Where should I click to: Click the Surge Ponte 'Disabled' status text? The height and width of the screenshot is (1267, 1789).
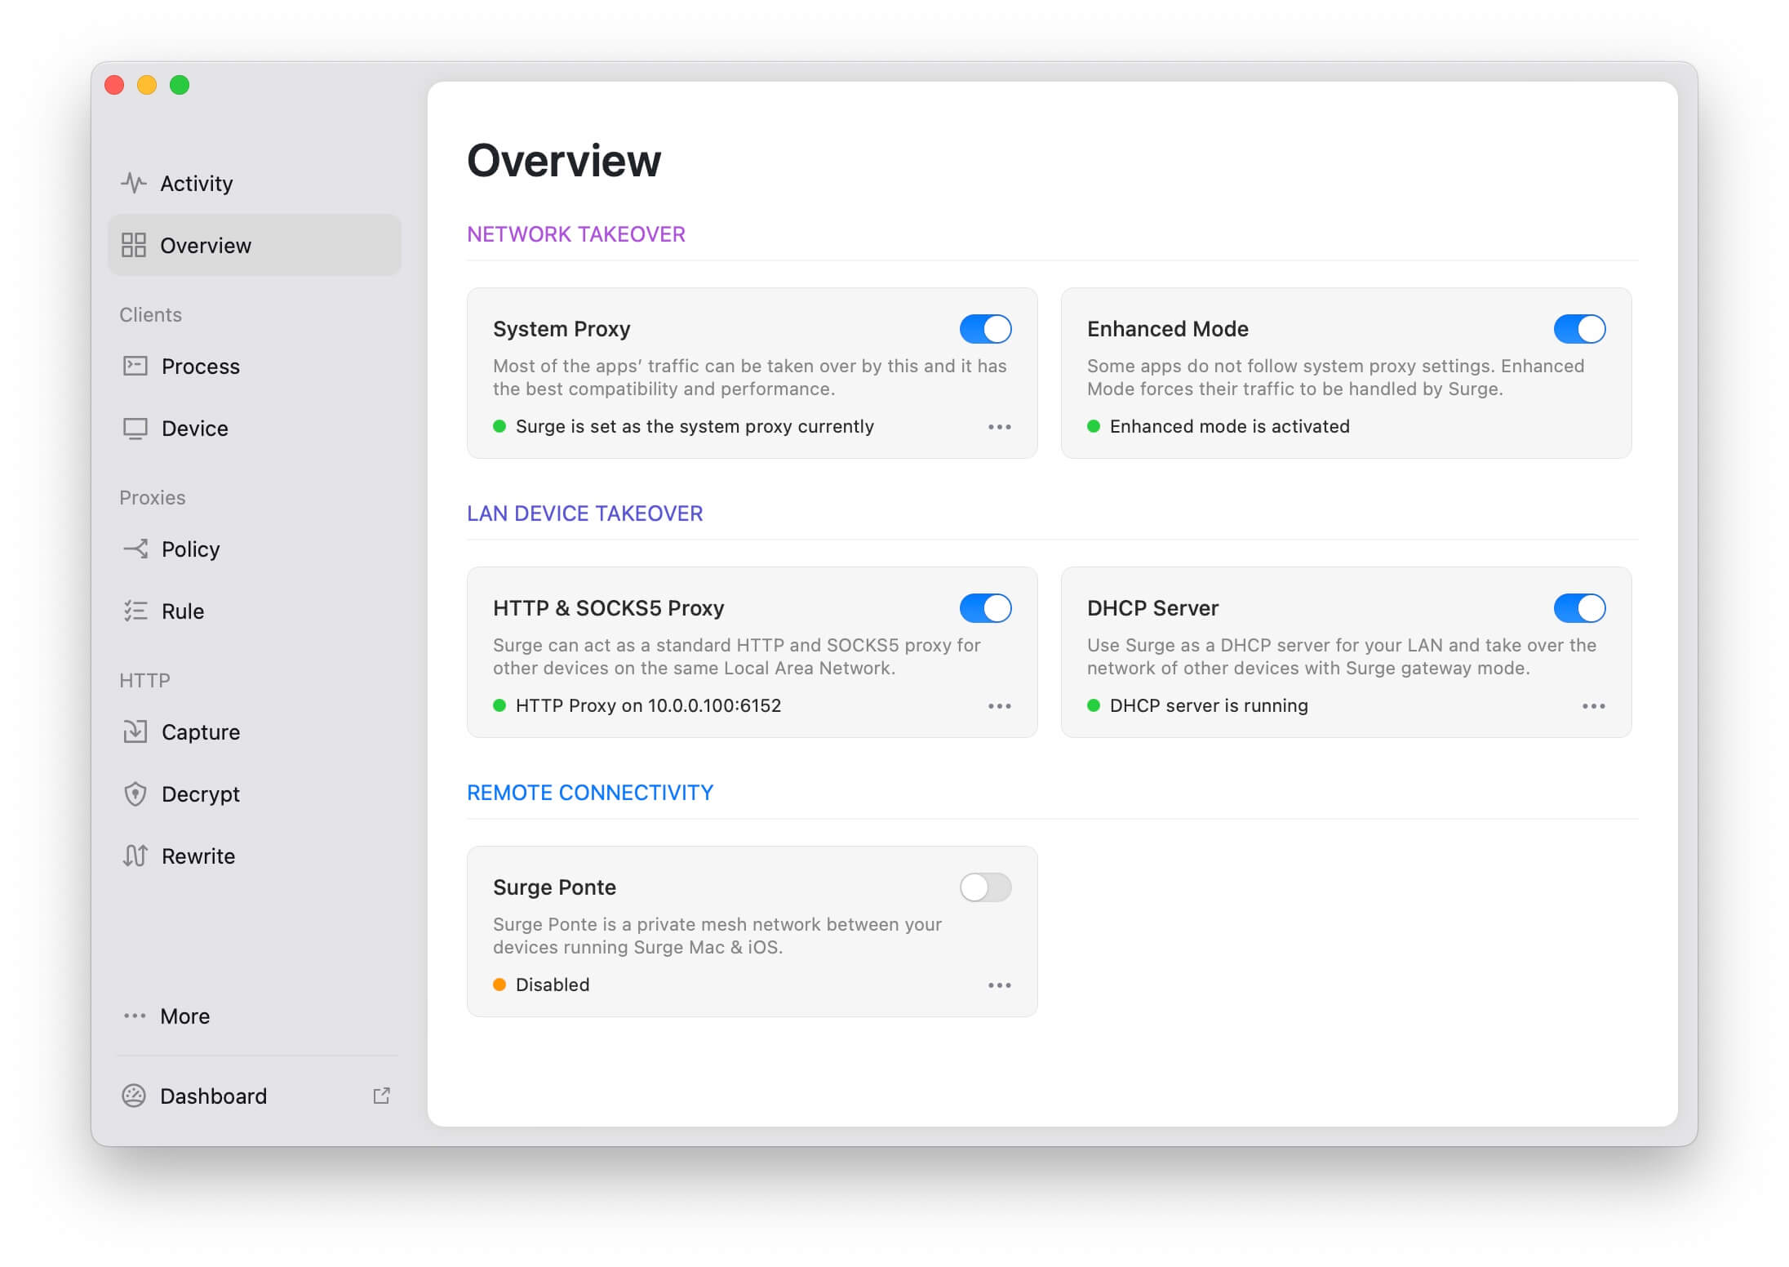click(x=553, y=985)
